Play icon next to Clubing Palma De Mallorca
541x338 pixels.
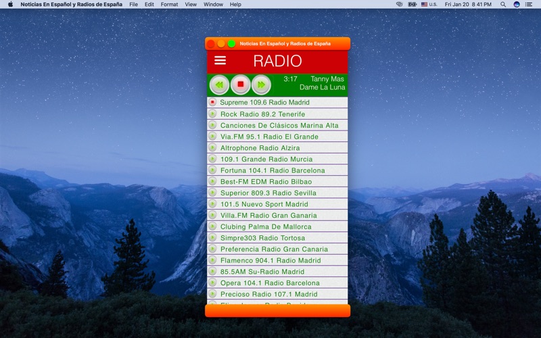coord(212,226)
